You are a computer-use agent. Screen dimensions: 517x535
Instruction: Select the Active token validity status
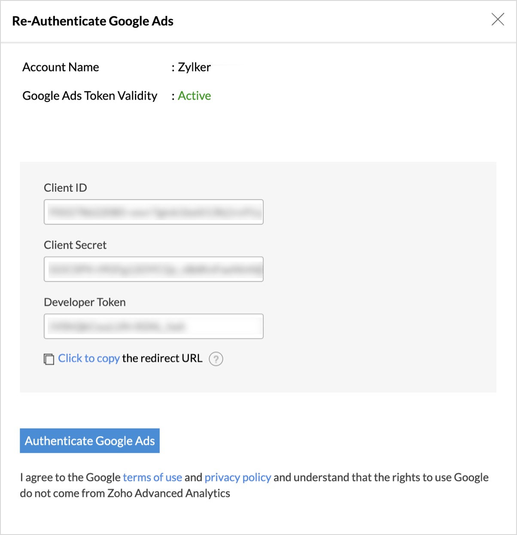195,95
